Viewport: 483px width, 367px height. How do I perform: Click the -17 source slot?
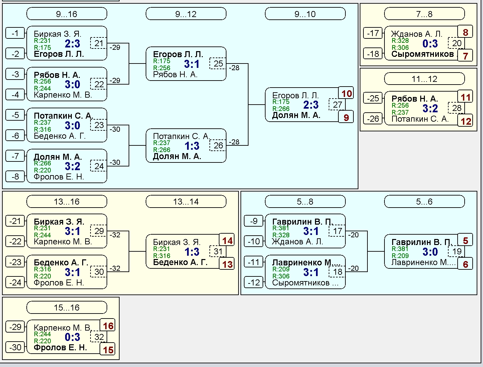coord(373,33)
